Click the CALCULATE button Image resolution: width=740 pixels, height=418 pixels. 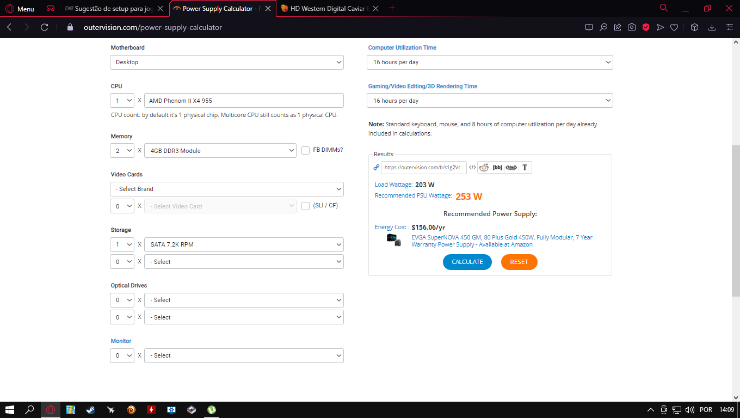point(467,262)
